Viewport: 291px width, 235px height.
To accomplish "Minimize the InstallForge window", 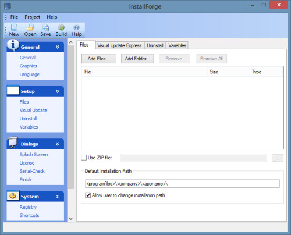I will tap(253, 5).
